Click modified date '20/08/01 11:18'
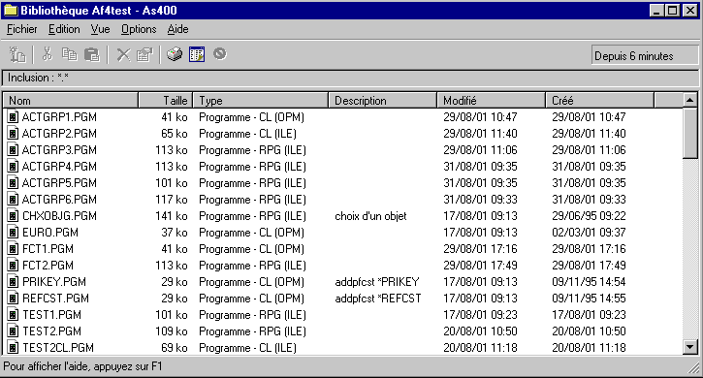 pos(480,348)
